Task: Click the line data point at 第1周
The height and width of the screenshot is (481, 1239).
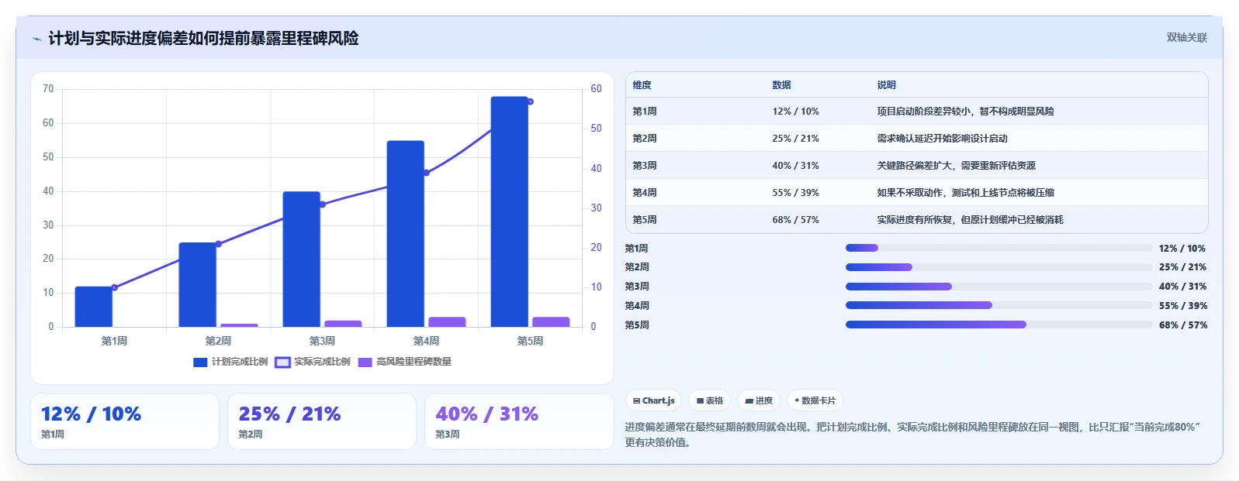Action: click(114, 287)
